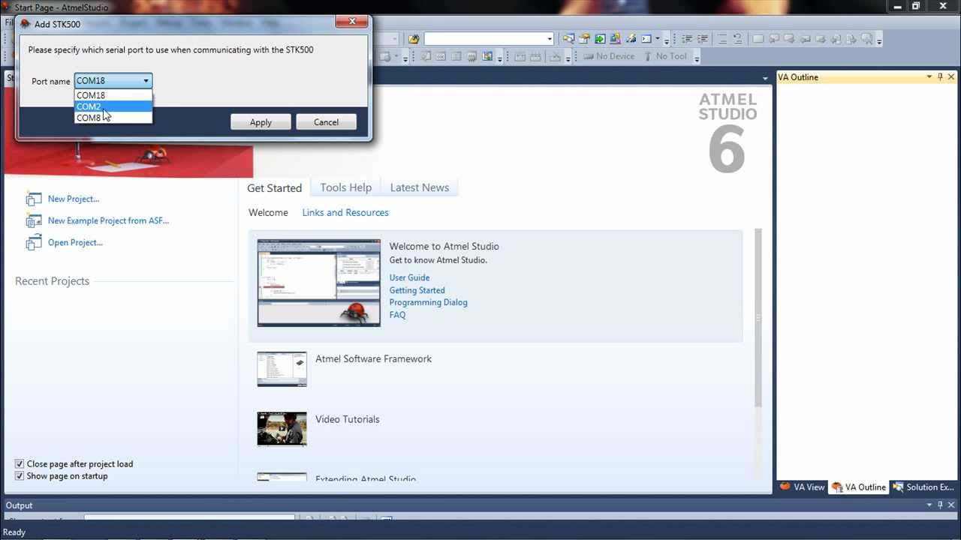The image size is (961, 540).
Task: Click the No Tool toolbar button
Action: tap(665, 56)
